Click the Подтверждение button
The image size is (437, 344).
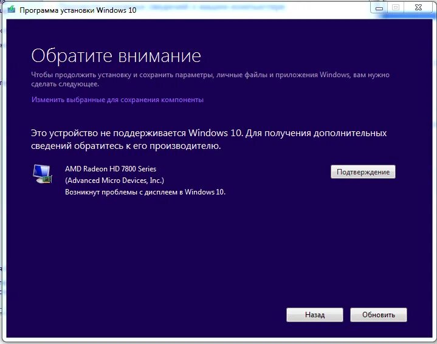363,172
